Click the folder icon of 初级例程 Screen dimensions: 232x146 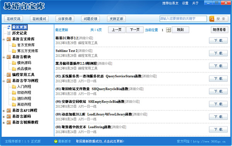[14, 93]
